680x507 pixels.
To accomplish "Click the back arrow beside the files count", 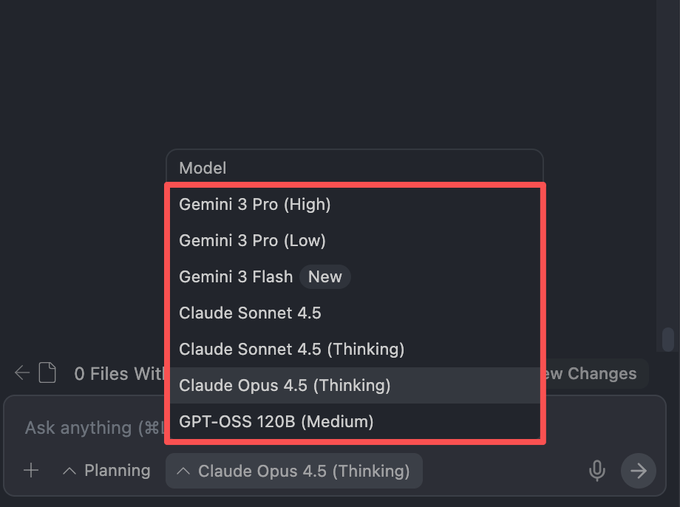I will (x=22, y=373).
